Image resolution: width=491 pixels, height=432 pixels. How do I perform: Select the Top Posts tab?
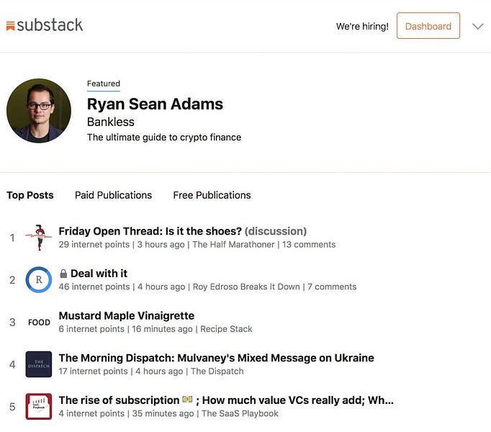pos(30,195)
